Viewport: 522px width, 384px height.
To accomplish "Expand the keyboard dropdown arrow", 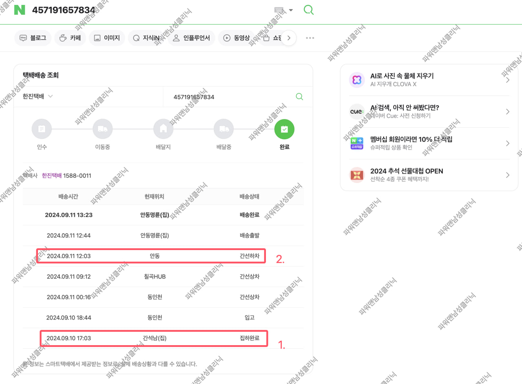I will pos(291,10).
